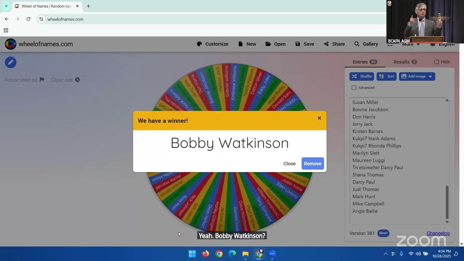
Task: Click the entry Angie Bailie
Action: click(365, 211)
